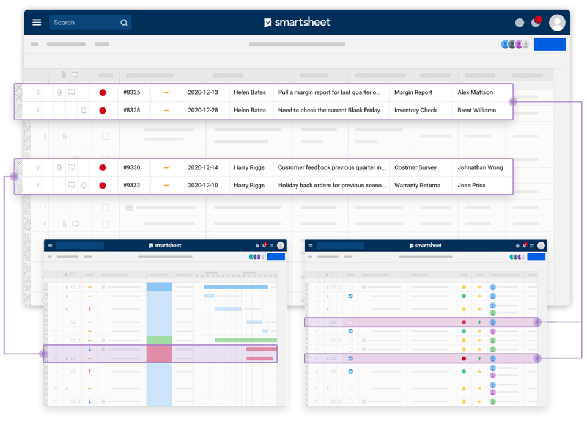Select the "Margin Report" cell
Image resolution: width=587 pixels, height=422 pixels.
pos(421,92)
